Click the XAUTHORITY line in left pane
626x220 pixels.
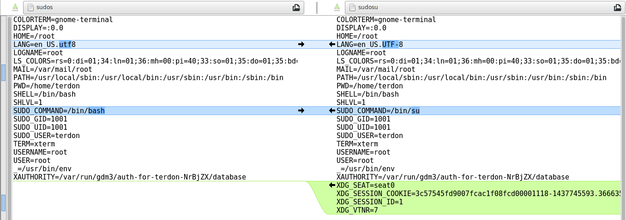click(130, 177)
